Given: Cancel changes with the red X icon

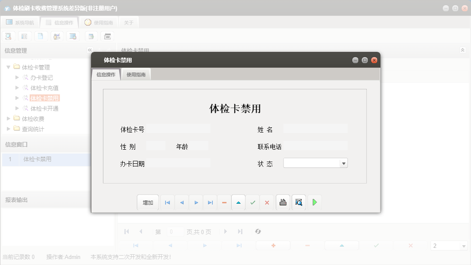Looking at the screenshot, I should pyautogui.click(x=267, y=202).
